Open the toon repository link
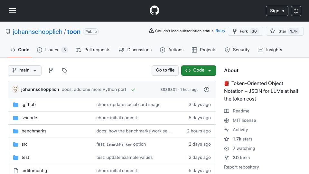Viewport: 309px width, 174px height. 74,32
